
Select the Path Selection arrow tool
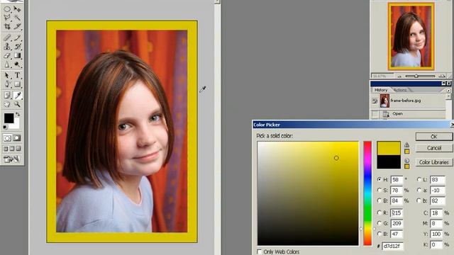click(7, 75)
